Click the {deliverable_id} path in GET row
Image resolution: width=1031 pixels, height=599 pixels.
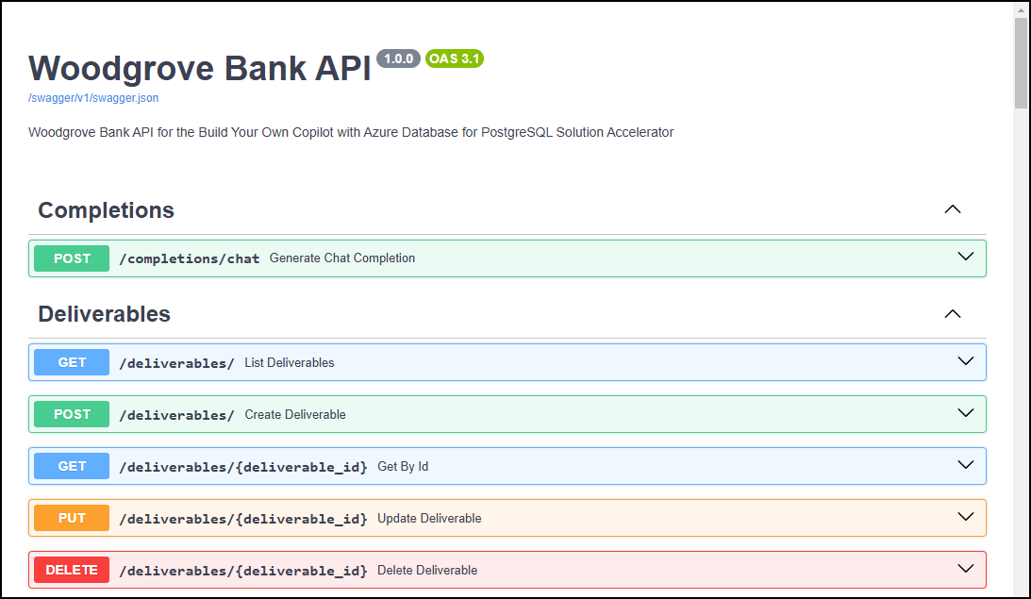pyautogui.click(x=243, y=468)
